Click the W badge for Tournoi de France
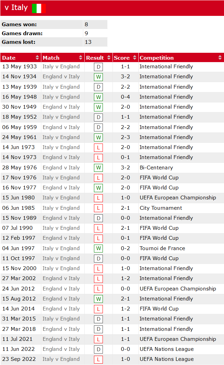The height and width of the screenshot is (365, 224). tap(98, 249)
